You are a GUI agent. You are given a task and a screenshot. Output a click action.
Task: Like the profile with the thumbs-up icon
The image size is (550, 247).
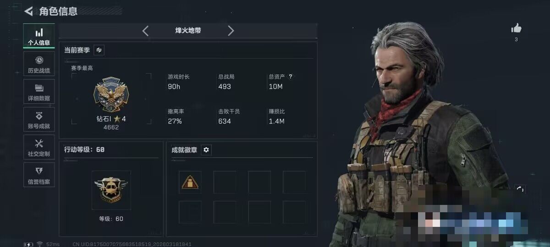tap(516, 28)
